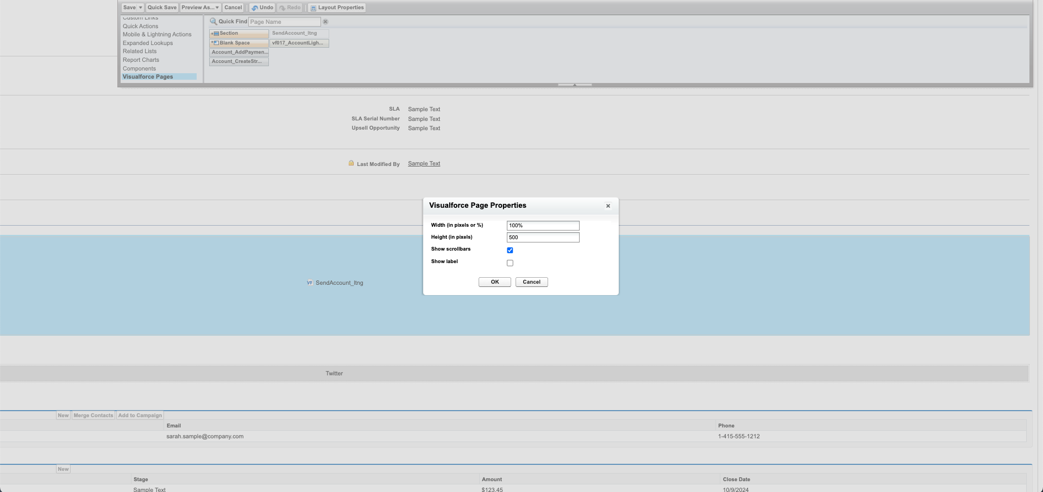This screenshot has height=492, width=1043.
Task: Click the Width (in pixels or %) field
Action: point(543,226)
